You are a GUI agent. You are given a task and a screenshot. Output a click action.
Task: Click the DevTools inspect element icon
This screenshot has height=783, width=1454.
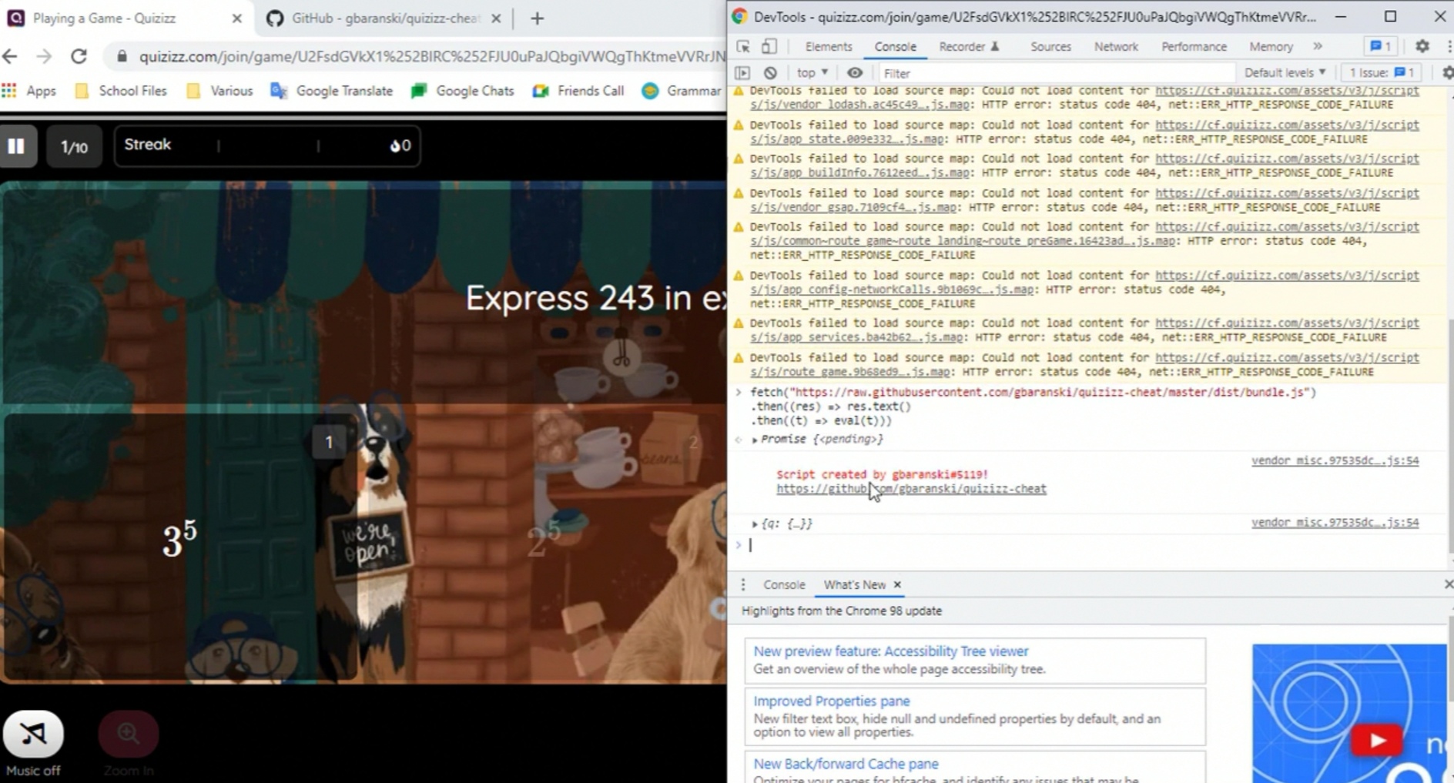[x=743, y=47]
